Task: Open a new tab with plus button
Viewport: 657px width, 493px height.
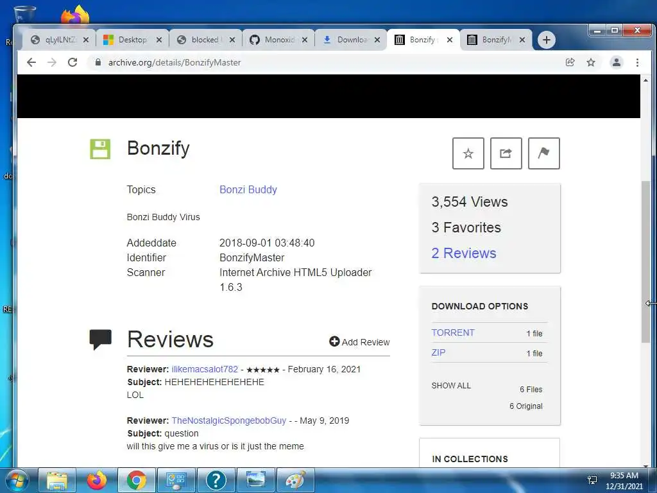Action: point(547,40)
